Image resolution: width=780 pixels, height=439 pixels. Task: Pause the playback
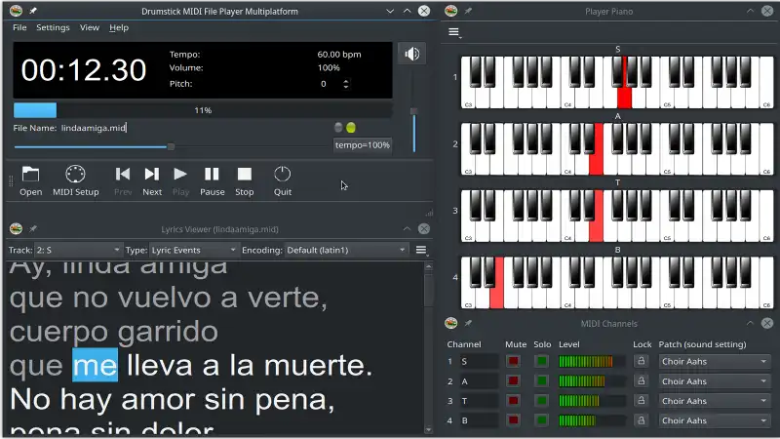click(x=212, y=180)
